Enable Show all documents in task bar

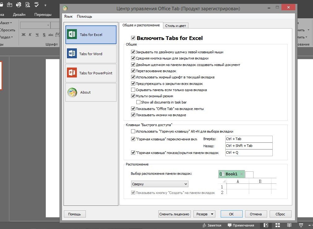[138, 102]
